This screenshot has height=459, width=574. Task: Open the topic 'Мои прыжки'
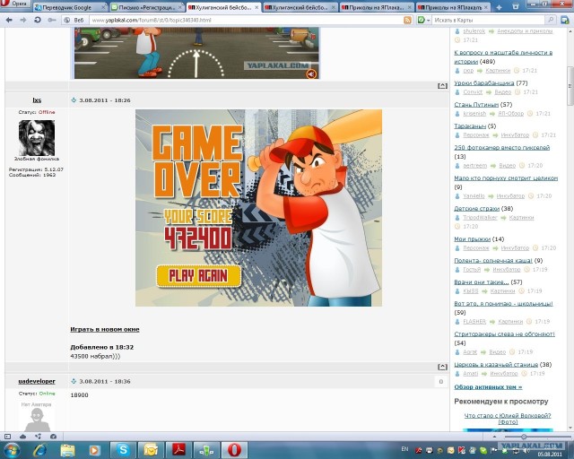tap(473, 239)
